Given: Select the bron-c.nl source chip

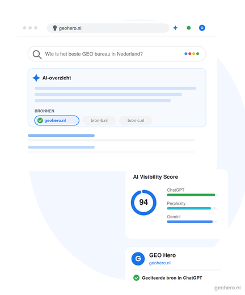Looking at the screenshot, I should click(x=136, y=120).
